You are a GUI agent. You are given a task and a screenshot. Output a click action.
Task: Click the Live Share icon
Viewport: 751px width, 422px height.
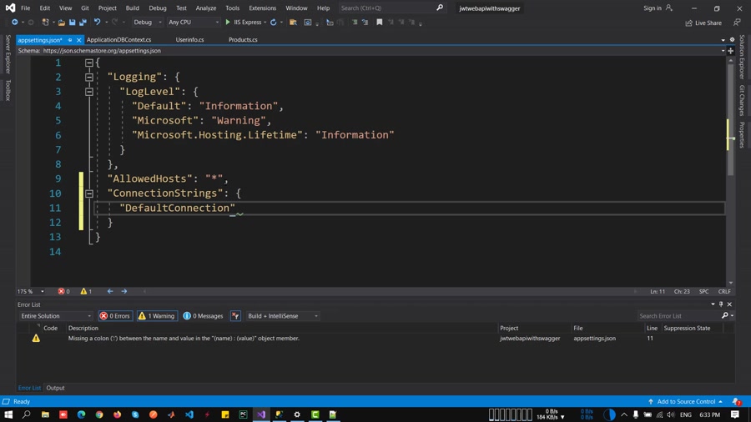688,23
